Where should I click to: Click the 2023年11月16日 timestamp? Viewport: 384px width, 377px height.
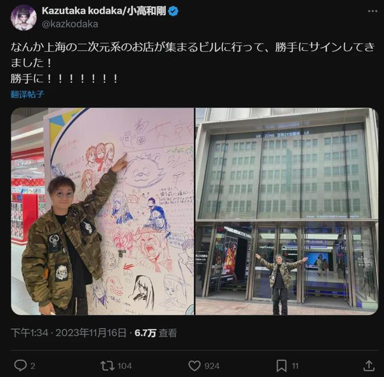pyautogui.click(x=91, y=333)
